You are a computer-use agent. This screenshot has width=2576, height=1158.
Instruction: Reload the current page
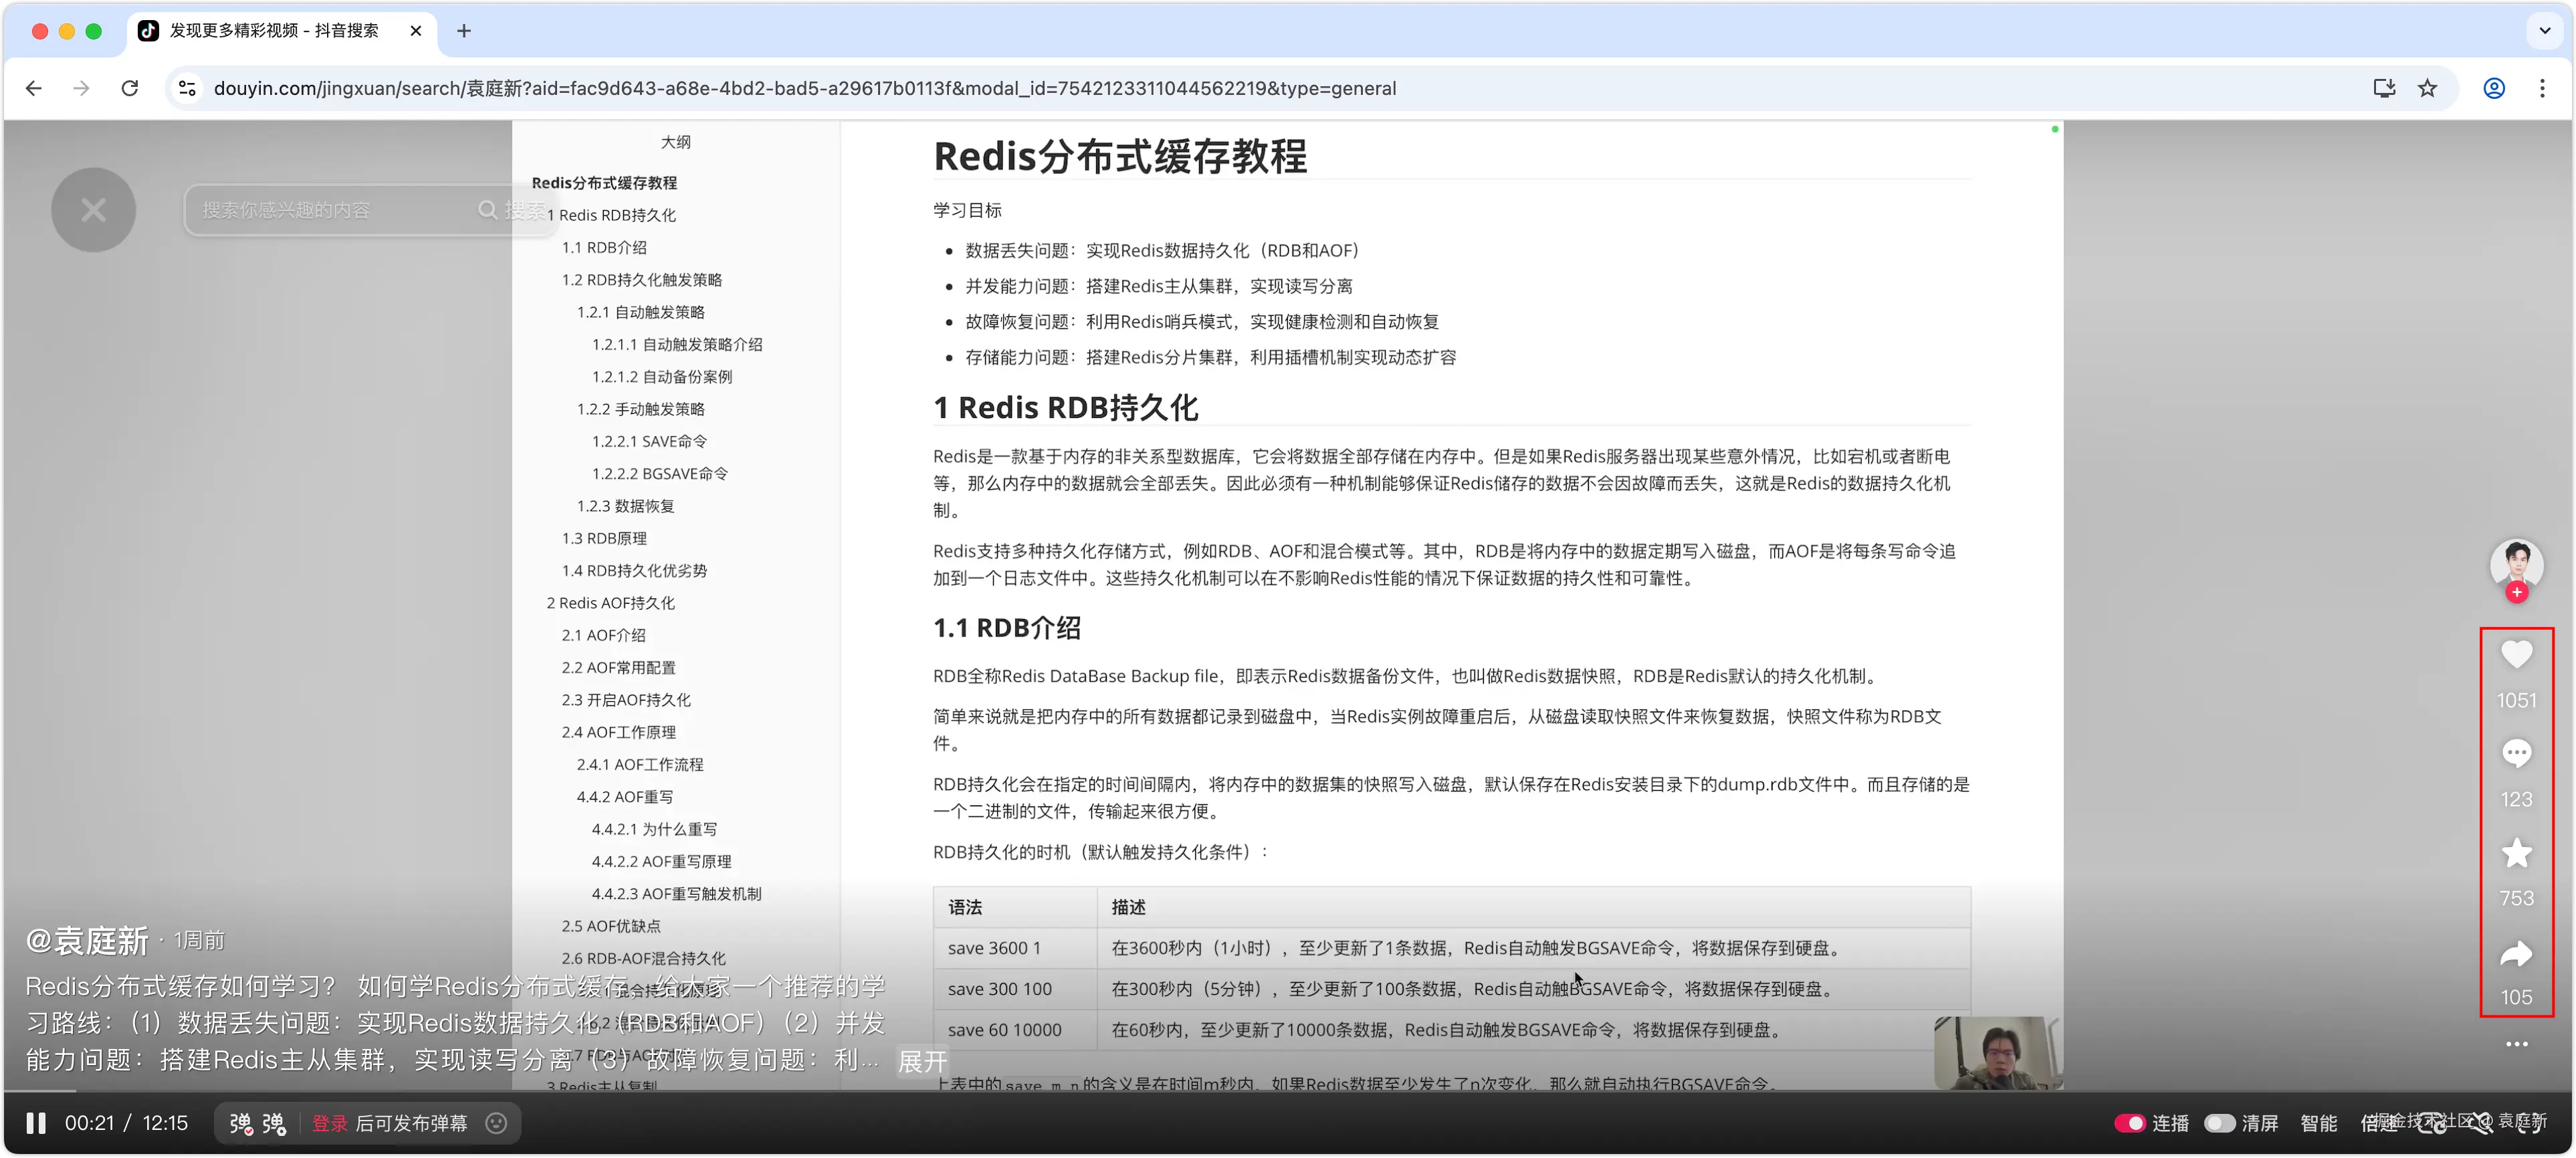pos(130,88)
